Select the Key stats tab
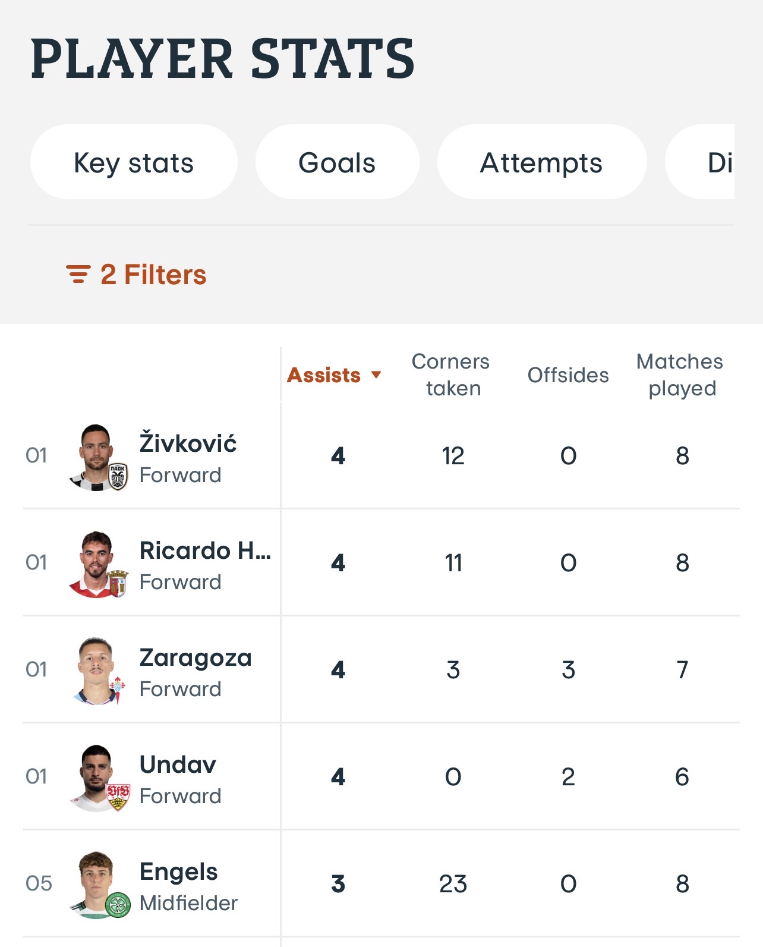Screen dimensions: 763x947 pos(134,162)
